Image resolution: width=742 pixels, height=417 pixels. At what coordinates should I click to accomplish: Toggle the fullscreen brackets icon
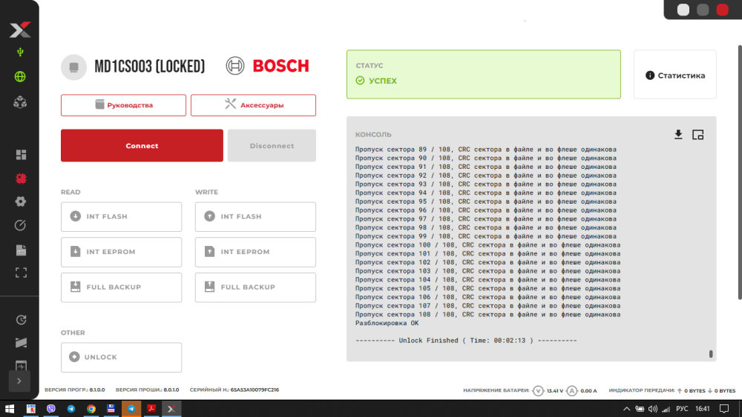(21, 273)
